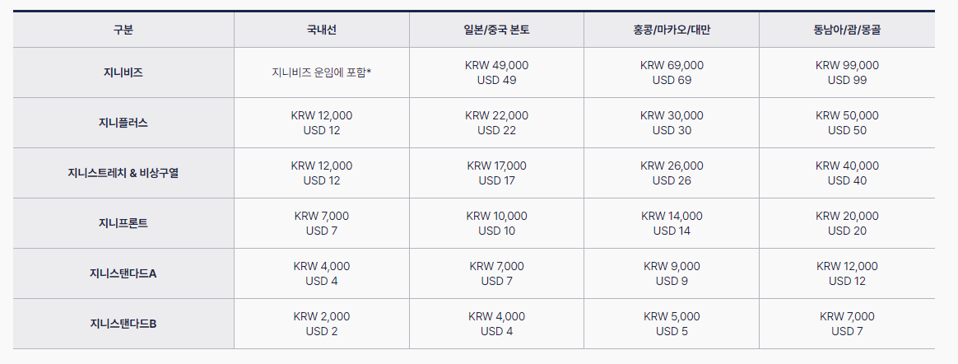Select the 지니스탠다드A row label

[x=123, y=273]
